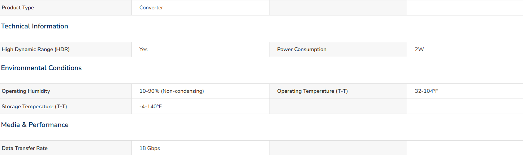Click the 10-90% (Non-condensing) value

click(172, 91)
